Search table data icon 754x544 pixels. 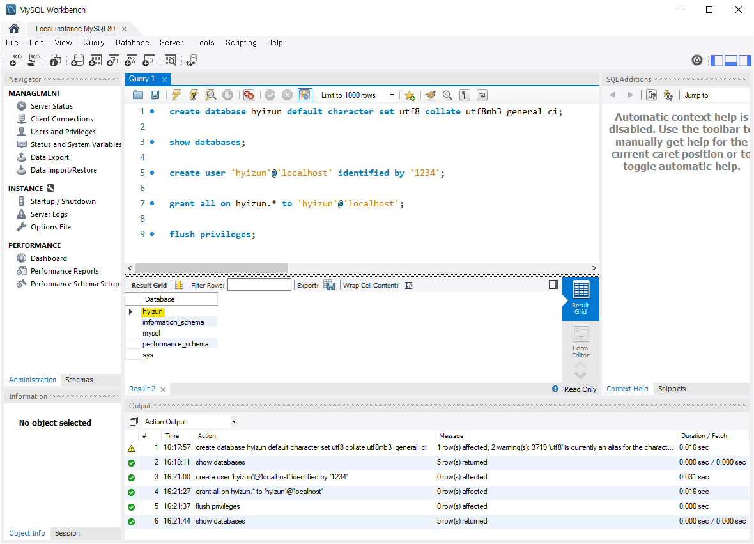pos(170,60)
